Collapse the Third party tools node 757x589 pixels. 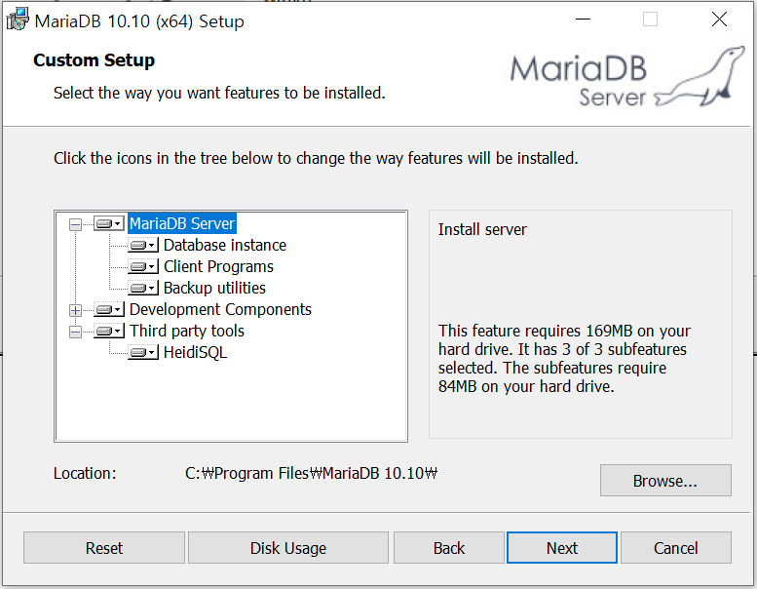pos(75,332)
